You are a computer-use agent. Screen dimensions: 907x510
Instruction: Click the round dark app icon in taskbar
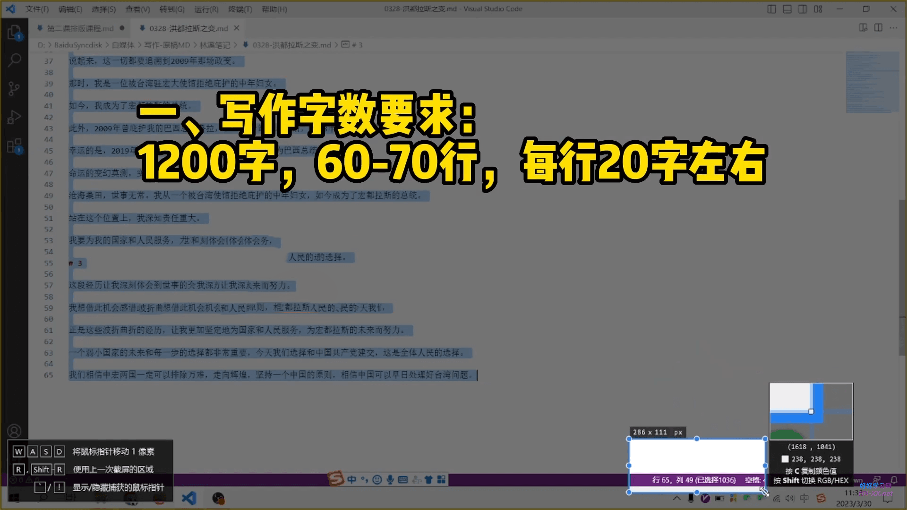click(218, 498)
